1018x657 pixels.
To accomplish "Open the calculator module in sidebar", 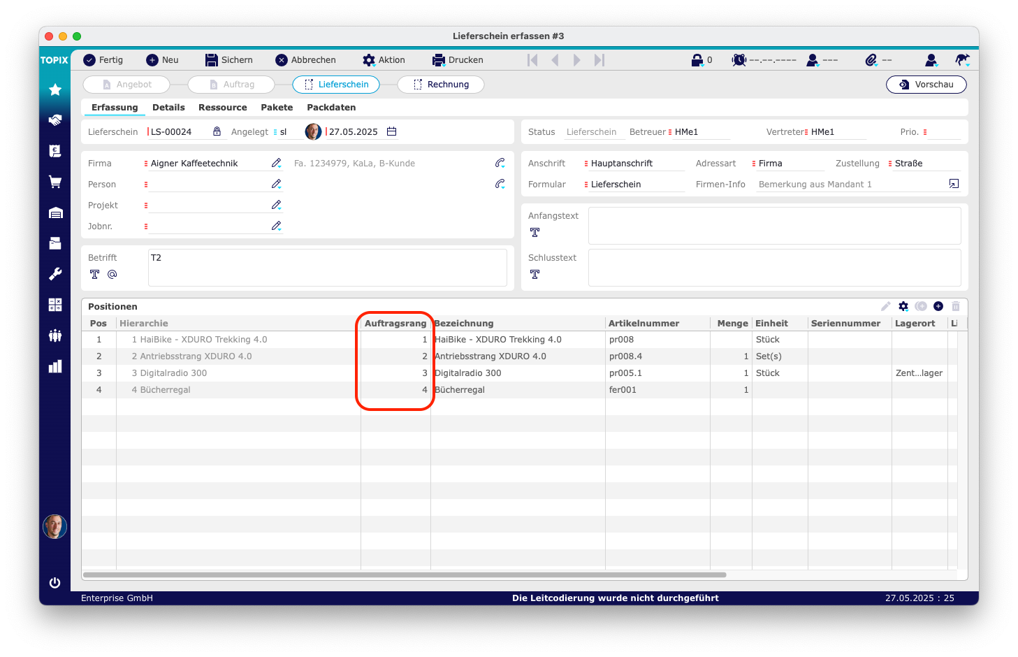I will click(55, 305).
